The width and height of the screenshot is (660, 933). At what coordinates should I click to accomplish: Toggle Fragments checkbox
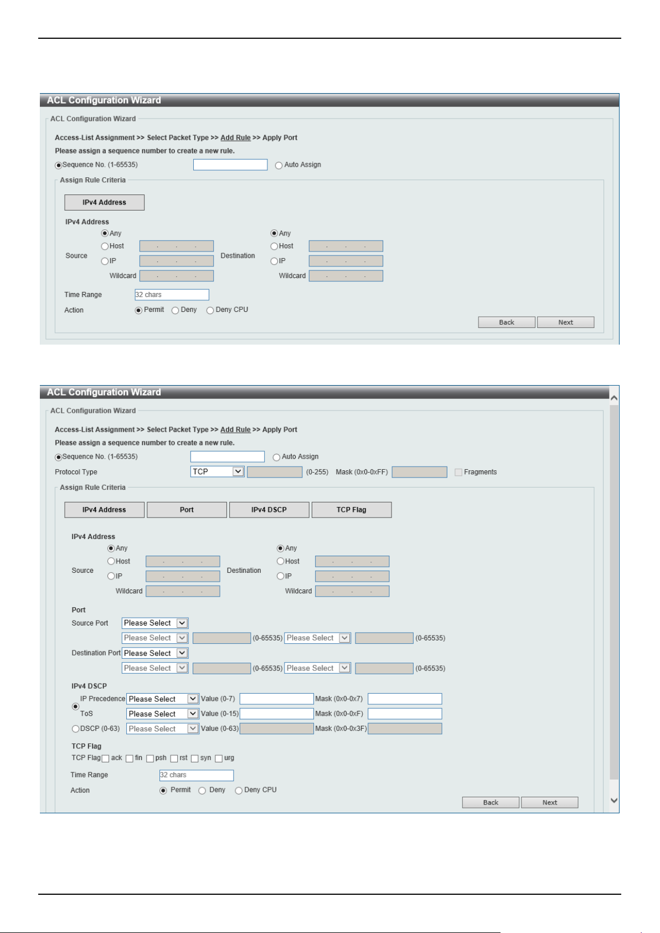pos(458,472)
